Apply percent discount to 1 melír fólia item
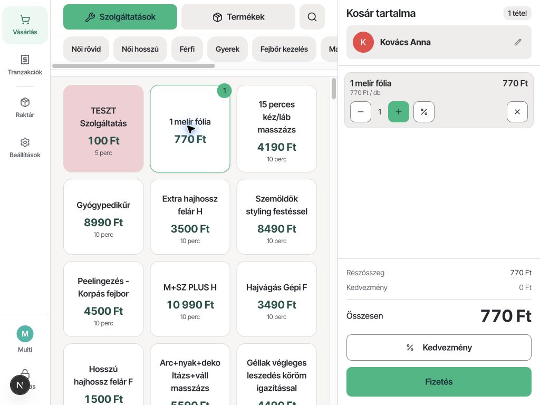The image size is (540, 405). click(424, 112)
